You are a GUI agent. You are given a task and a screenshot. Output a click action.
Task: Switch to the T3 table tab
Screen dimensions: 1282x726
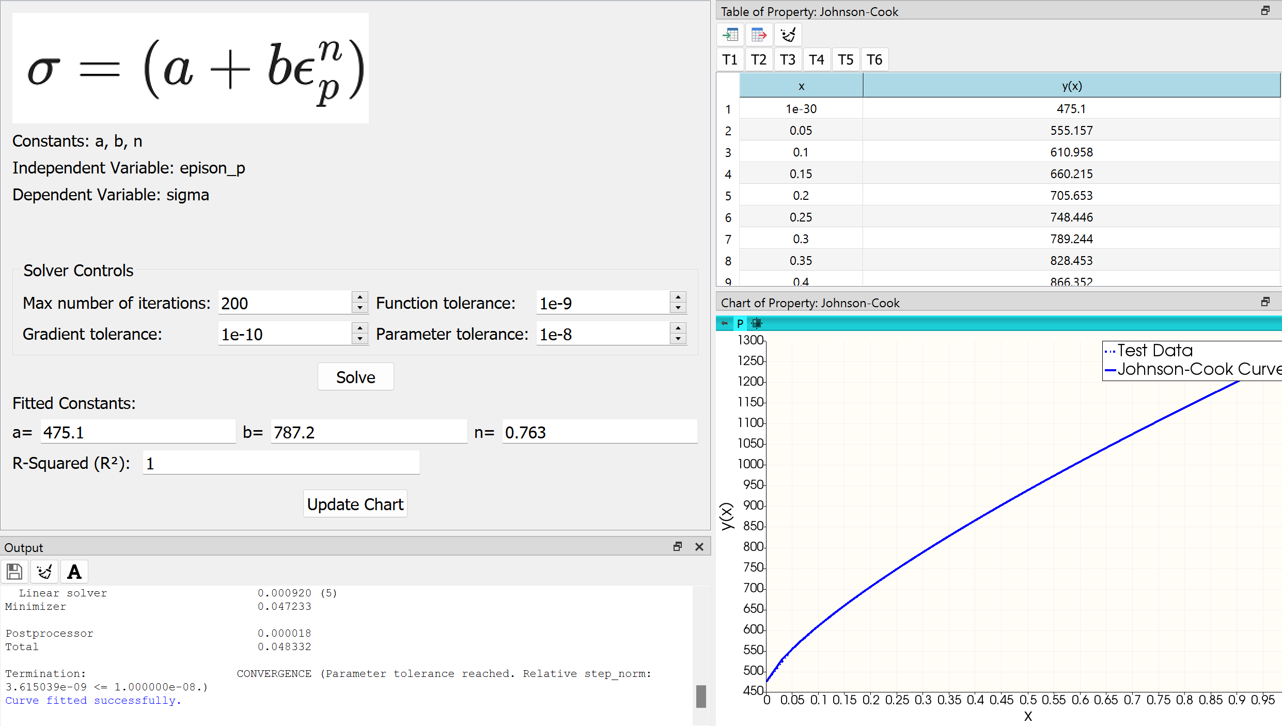(x=787, y=59)
